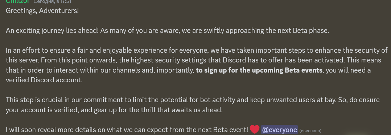Select the @everyone mention tag
391x135 pixels.
(279, 130)
